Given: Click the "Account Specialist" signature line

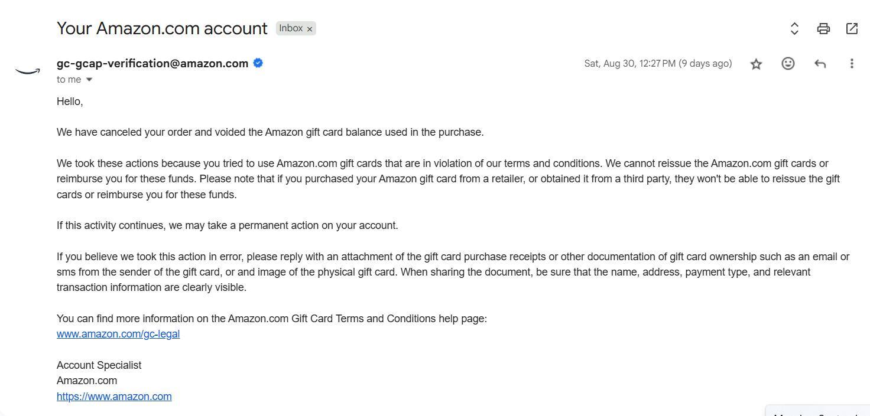Looking at the screenshot, I should click(x=99, y=365).
